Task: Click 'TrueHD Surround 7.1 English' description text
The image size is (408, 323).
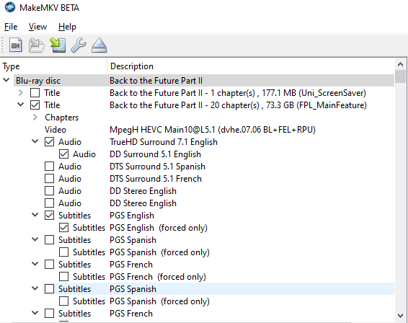Action: [x=164, y=142]
